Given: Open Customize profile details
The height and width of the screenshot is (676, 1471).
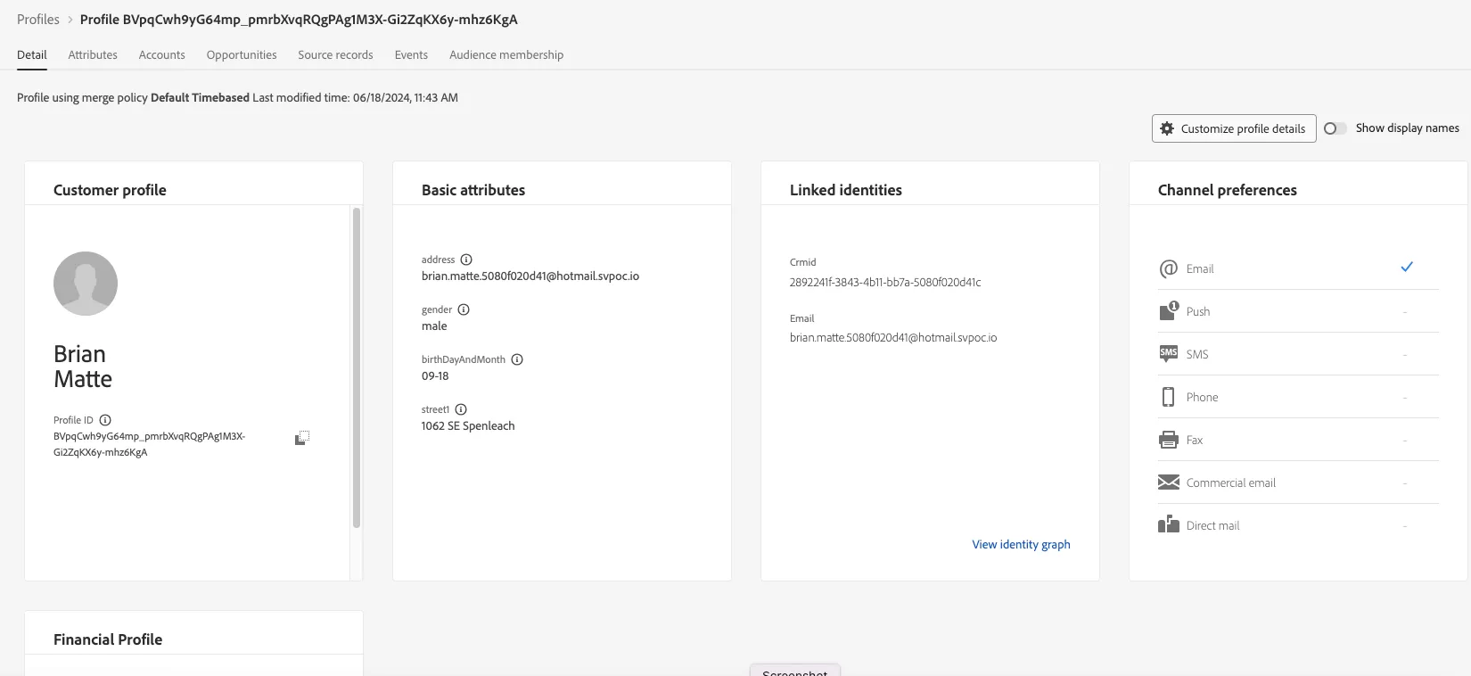Looking at the screenshot, I should (1234, 128).
